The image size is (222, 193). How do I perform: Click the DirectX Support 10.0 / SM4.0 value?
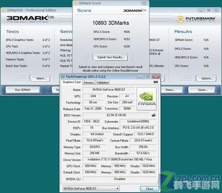click(145, 134)
